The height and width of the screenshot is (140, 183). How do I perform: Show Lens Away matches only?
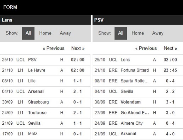point(65,33)
